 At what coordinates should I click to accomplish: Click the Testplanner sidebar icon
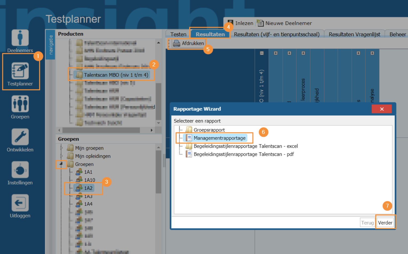pos(20,71)
